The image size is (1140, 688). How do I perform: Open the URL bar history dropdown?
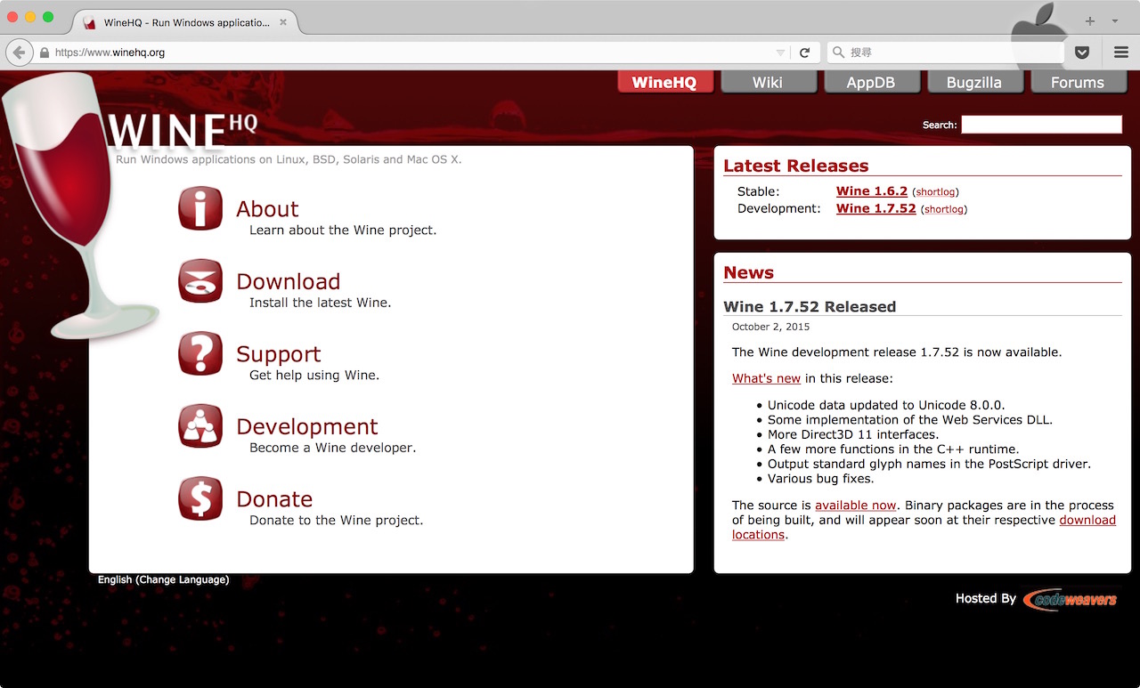pyautogui.click(x=780, y=53)
